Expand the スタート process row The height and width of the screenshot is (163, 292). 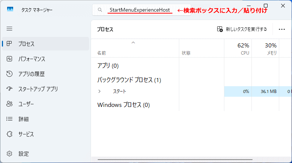pyautogui.click(x=100, y=91)
